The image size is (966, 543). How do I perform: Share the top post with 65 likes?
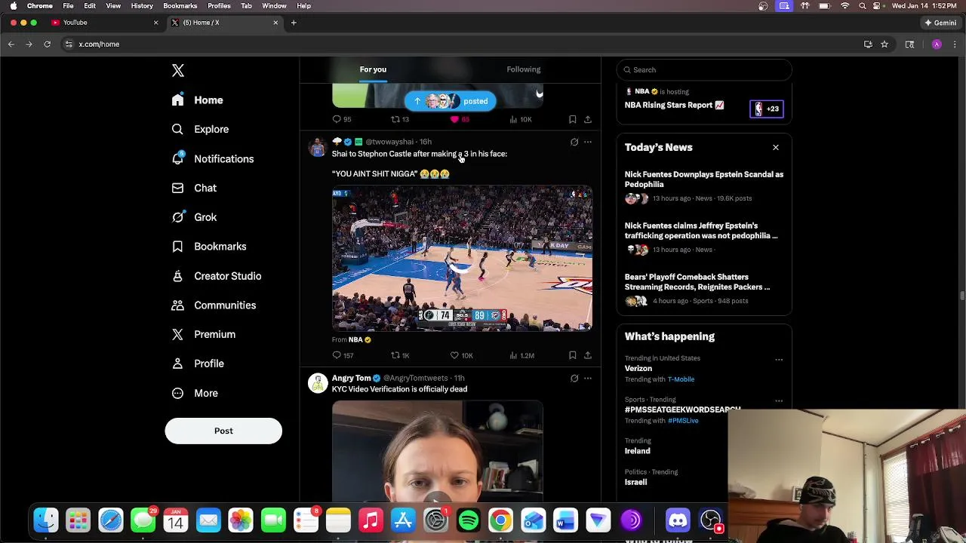point(588,119)
